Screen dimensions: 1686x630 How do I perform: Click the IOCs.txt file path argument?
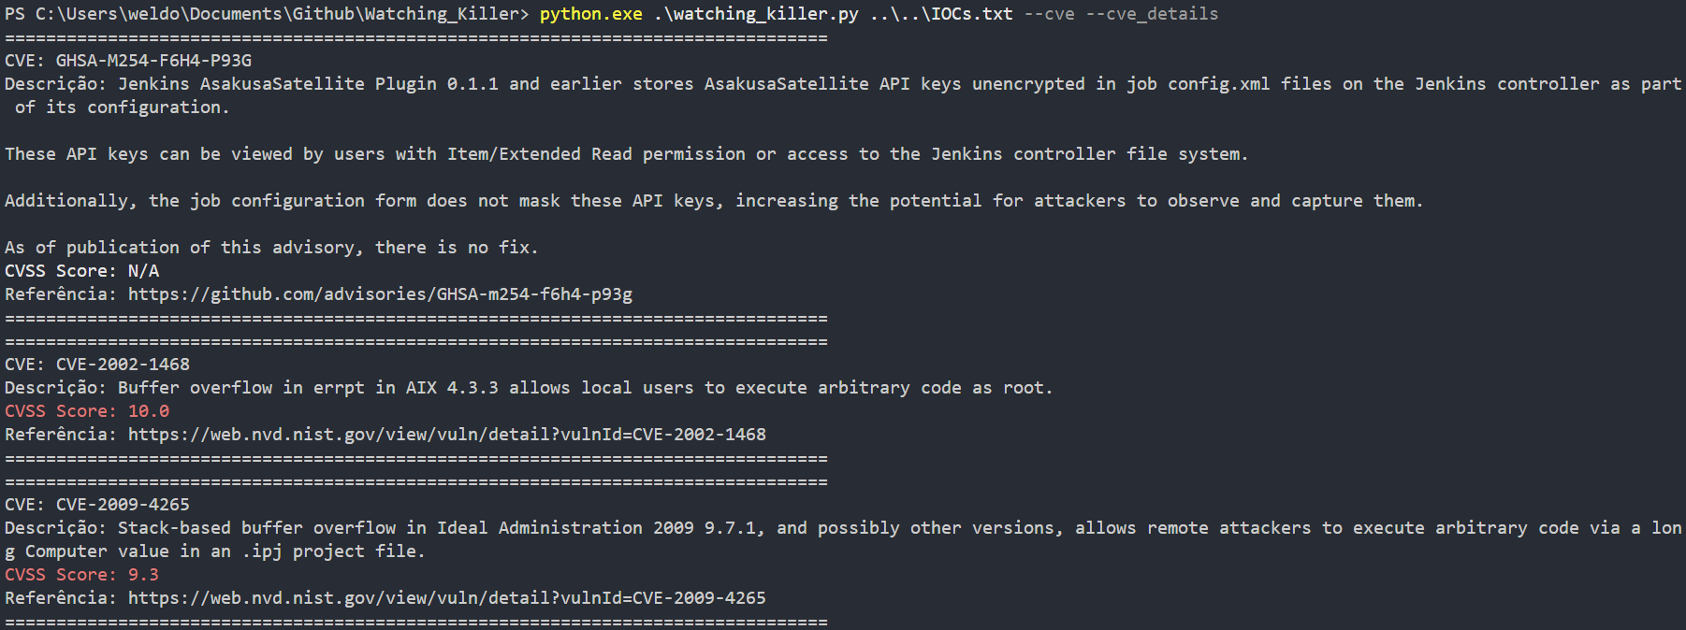tap(941, 14)
